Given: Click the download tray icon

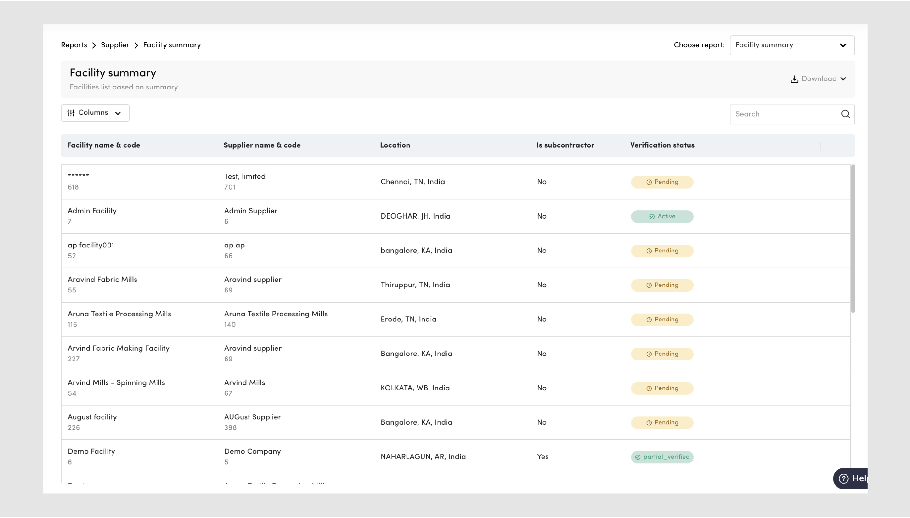Looking at the screenshot, I should pyautogui.click(x=794, y=79).
